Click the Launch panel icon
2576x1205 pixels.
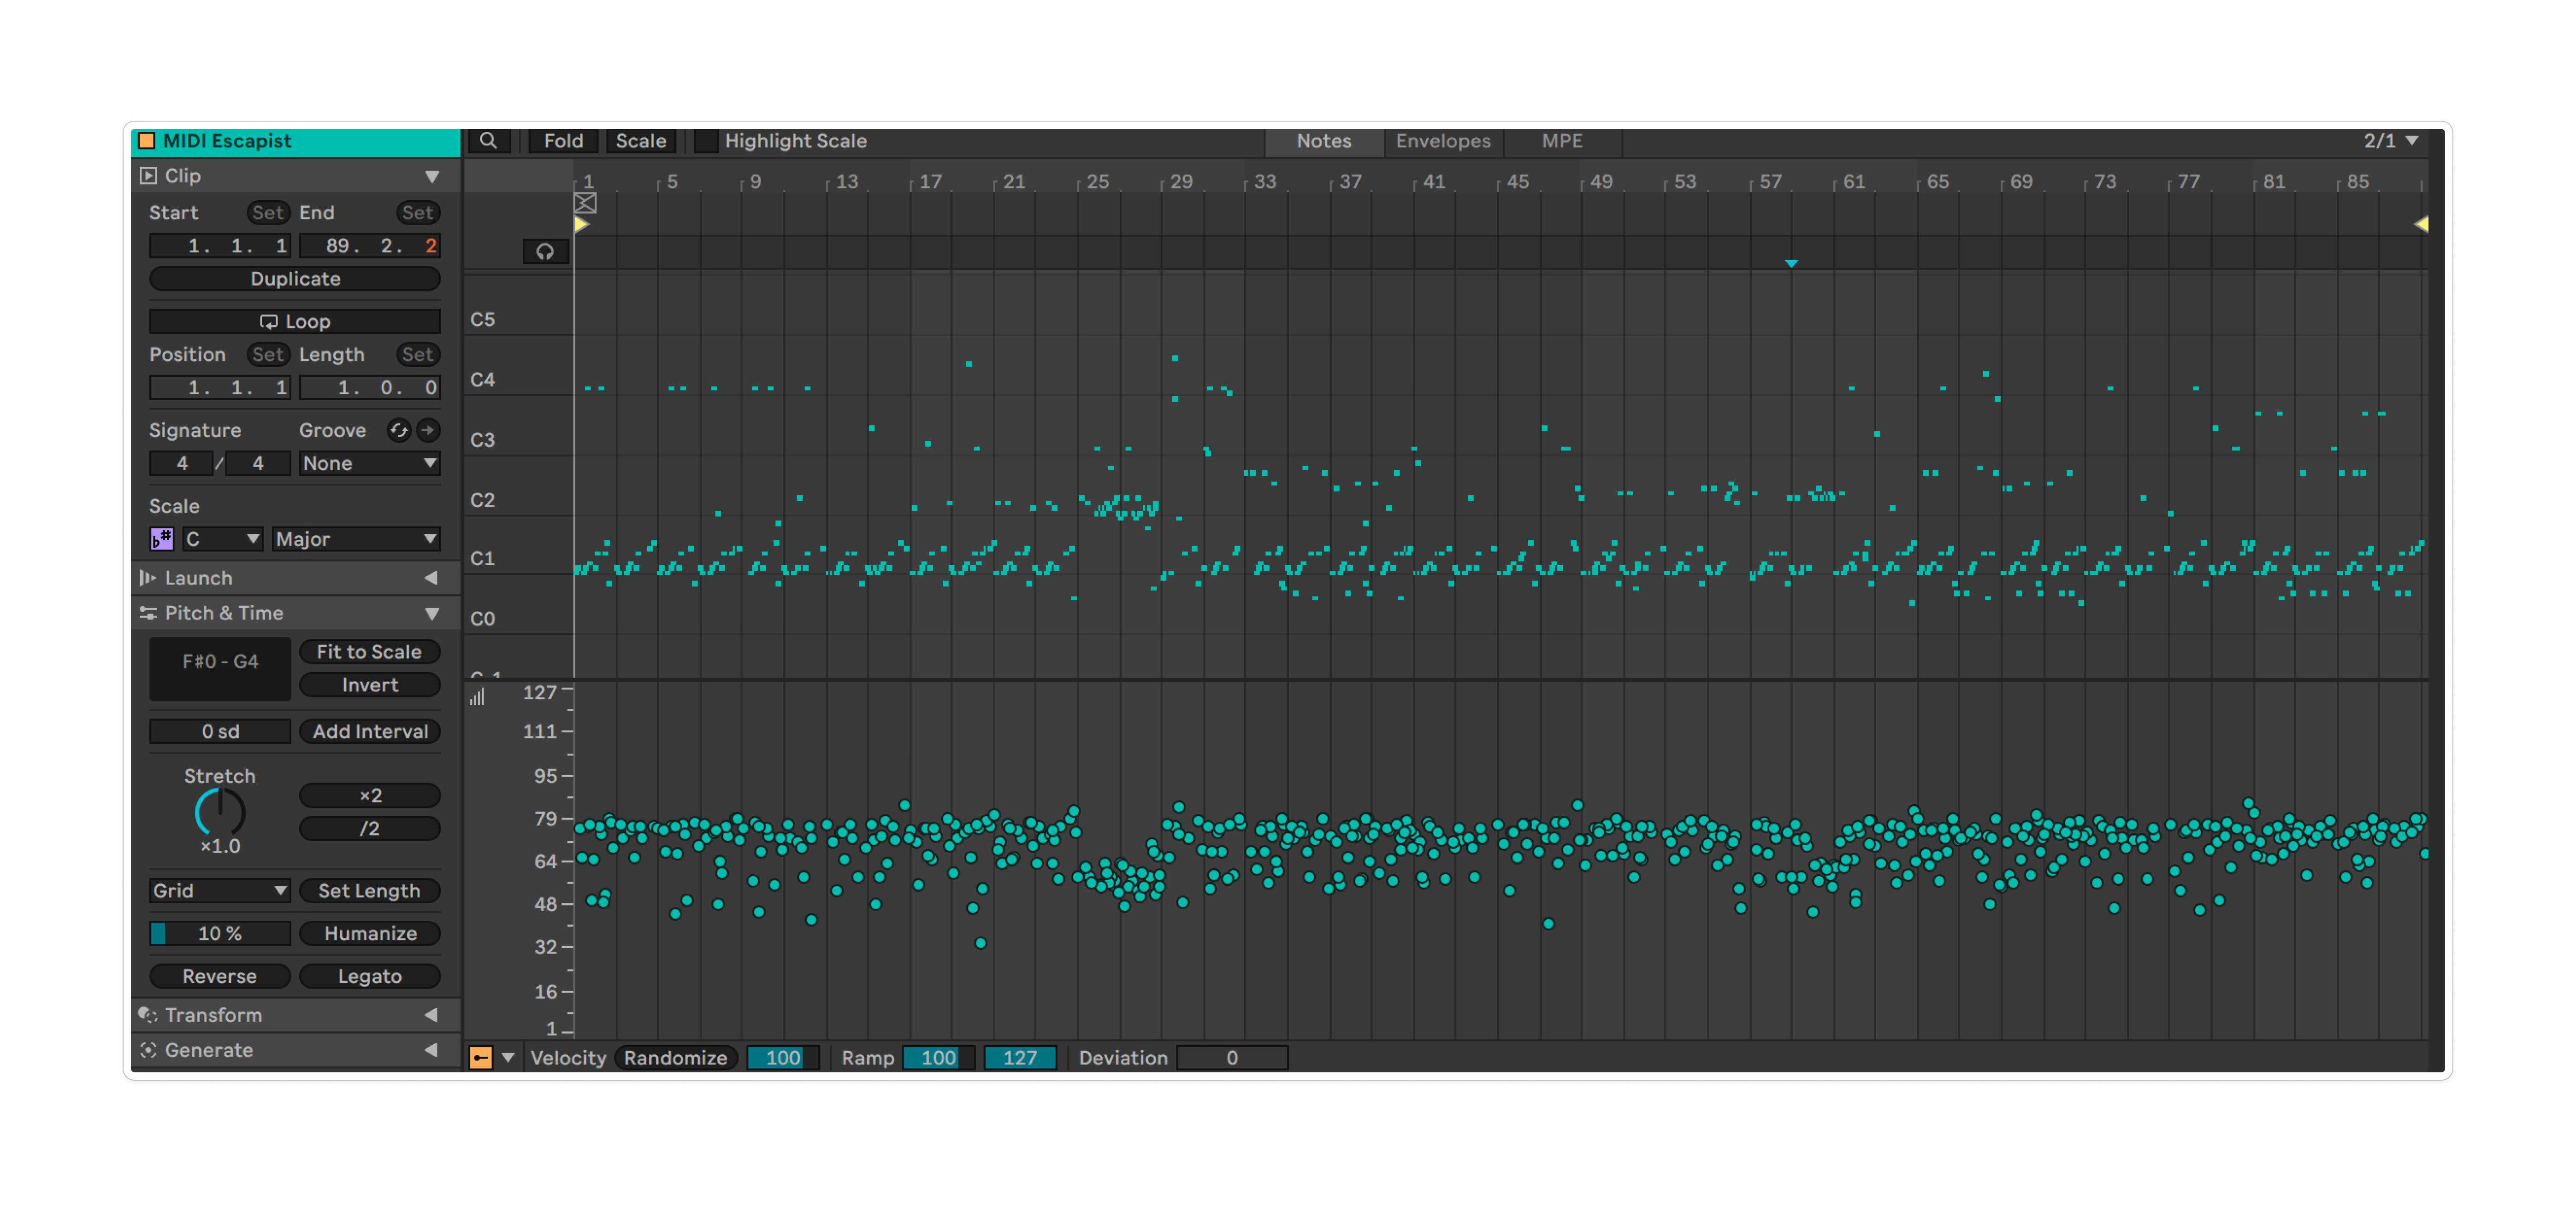(x=148, y=578)
